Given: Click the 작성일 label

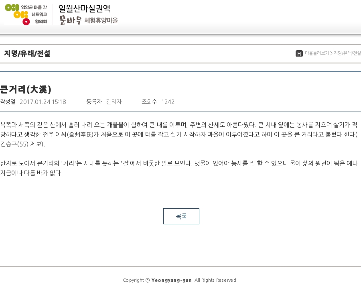Looking at the screenshot, I should 8,102.
